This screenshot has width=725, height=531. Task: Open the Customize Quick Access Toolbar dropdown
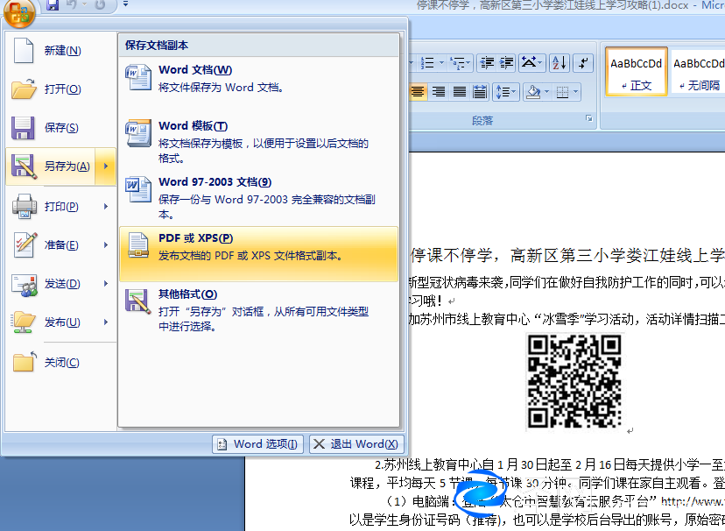coord(125,8)
